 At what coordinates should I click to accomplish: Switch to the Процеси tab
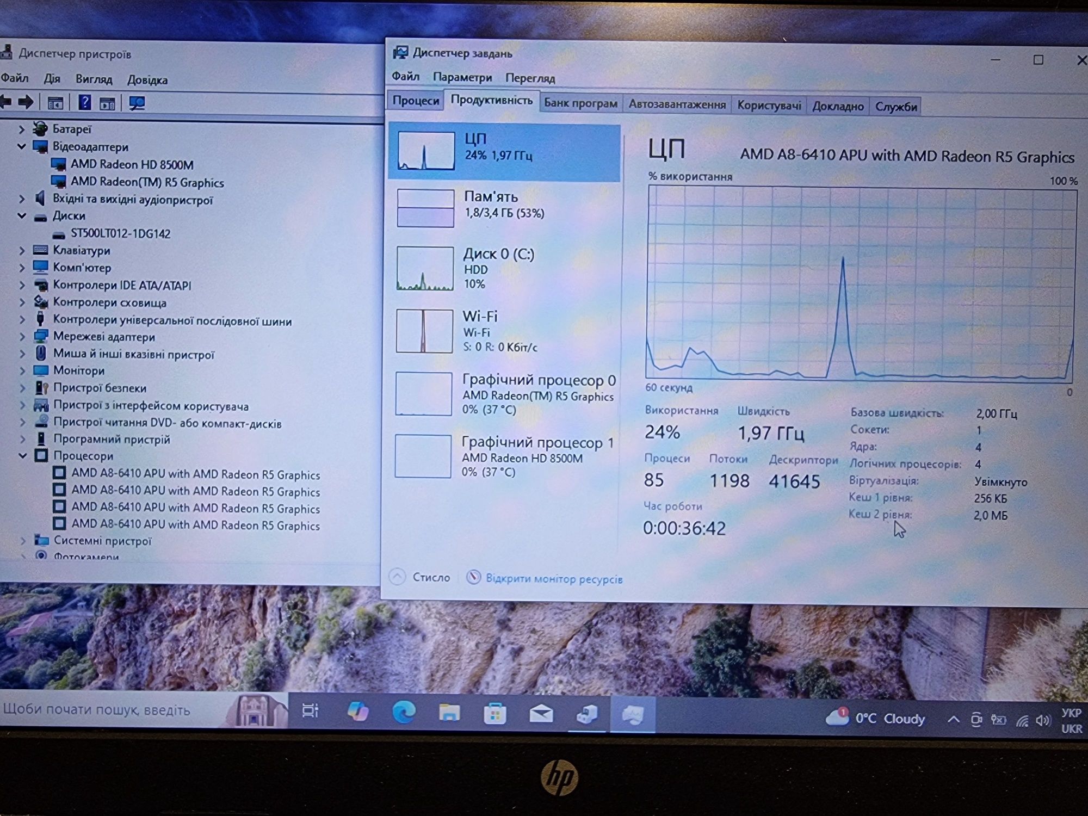(x=416, y=101)
